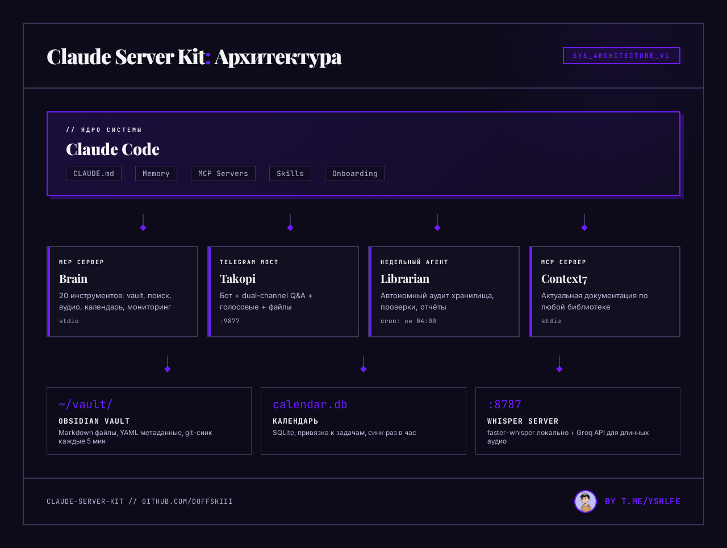The image size is (727, 548).
Task: Click the SYS_ARCHITECTURE_V1 badge
Action: (x=621, y=56)
